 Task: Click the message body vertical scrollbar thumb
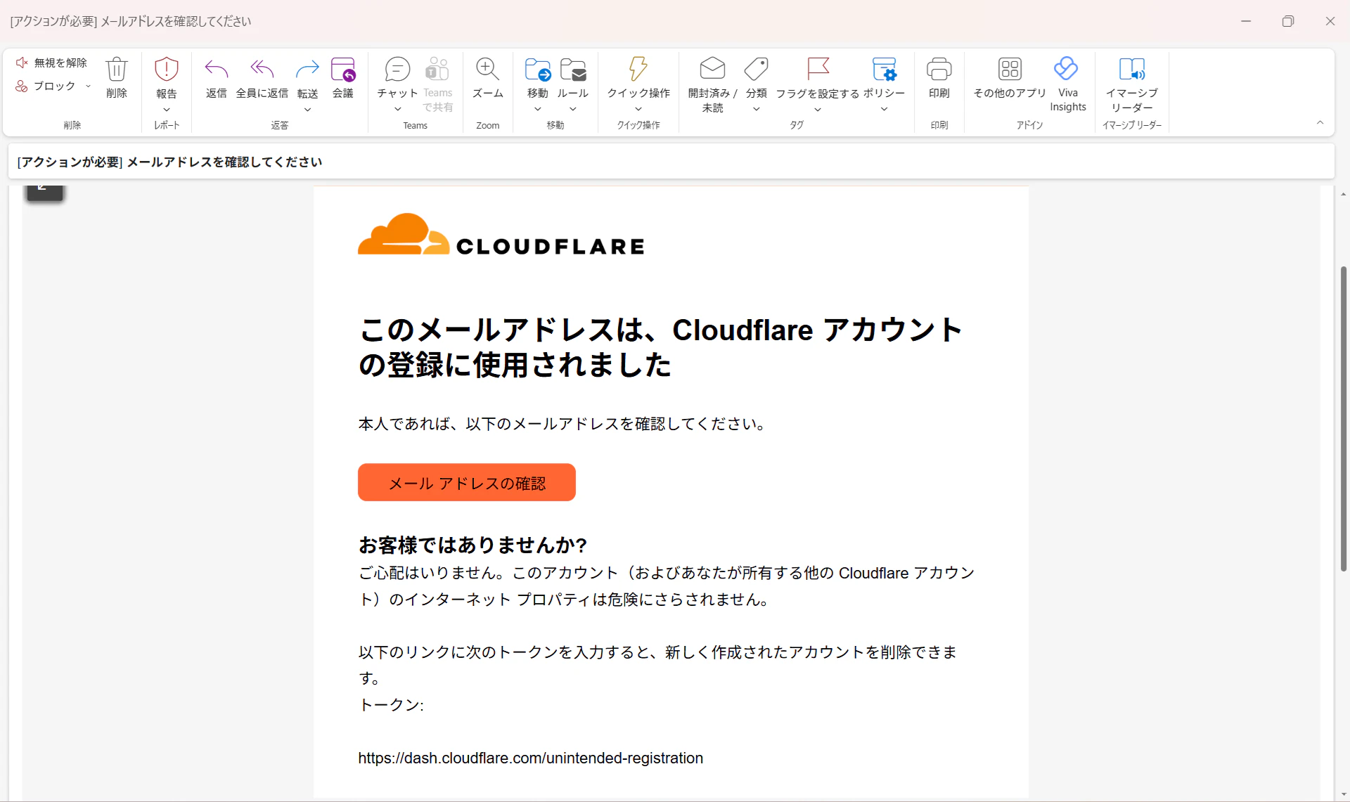(1343, 419)
